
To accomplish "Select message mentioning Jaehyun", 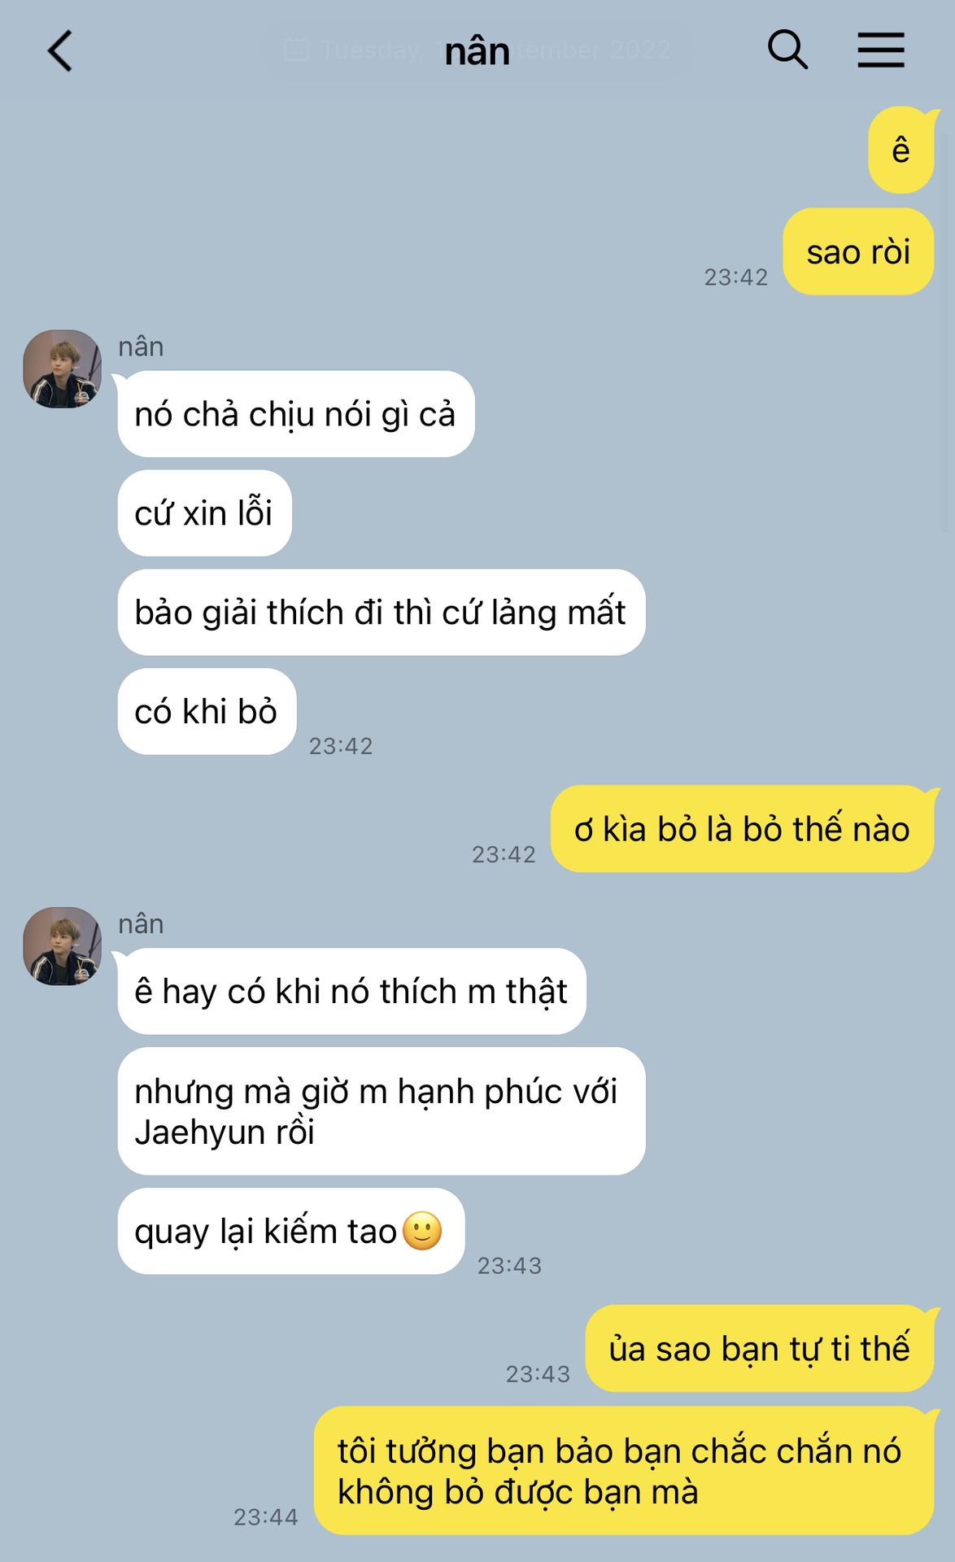I will click(382, 1110).
